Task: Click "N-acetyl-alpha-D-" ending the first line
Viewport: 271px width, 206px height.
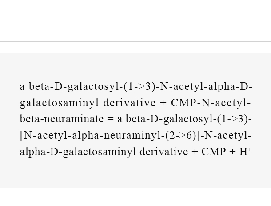Action: click(207, 86)
